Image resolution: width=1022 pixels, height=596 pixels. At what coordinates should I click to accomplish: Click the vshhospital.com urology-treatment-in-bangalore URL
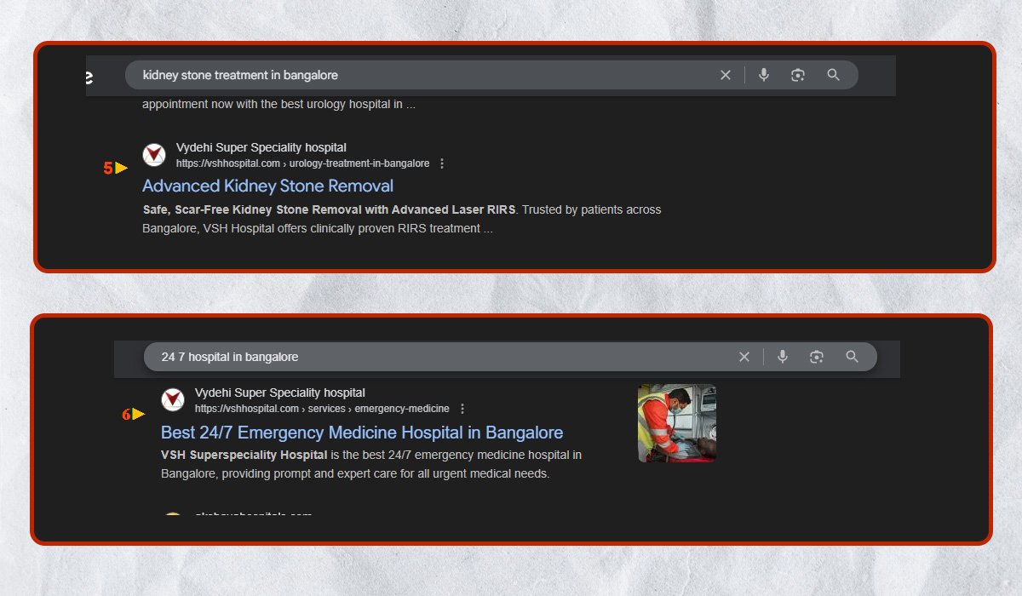click(x=302, y=163)
